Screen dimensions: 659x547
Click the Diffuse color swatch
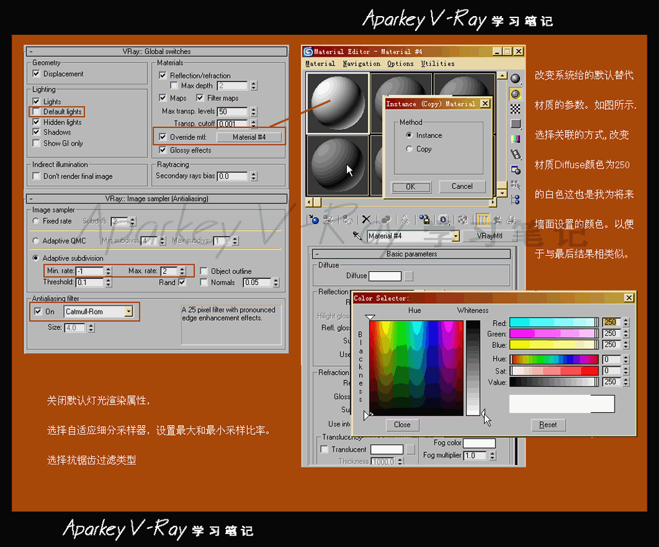pos(385,276)
